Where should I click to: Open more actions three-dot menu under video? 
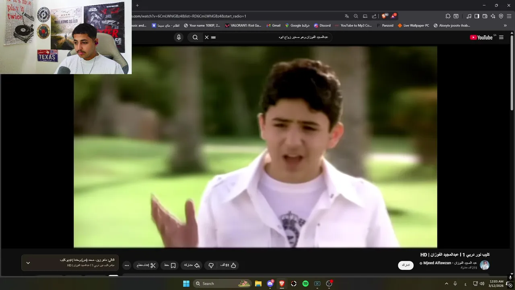[127, 265]
